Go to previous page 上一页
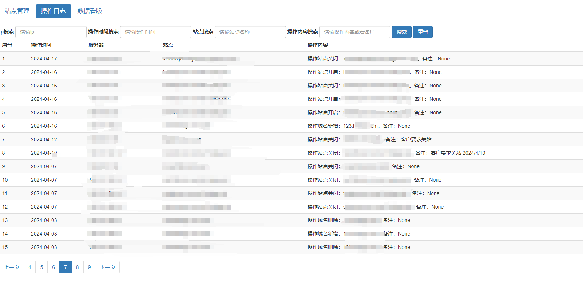Screen dimensions: 583x281 point(12,267)
